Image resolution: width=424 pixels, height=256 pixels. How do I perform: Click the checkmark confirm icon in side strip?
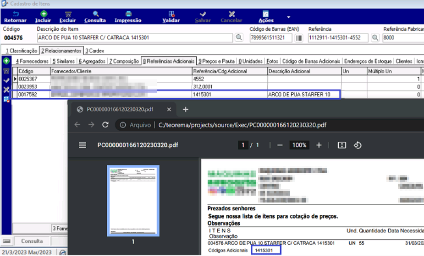click(6, 80)
